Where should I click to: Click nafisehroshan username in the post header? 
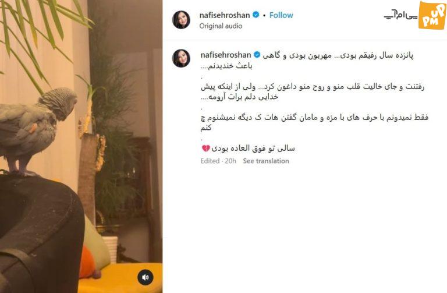[225, 15]
